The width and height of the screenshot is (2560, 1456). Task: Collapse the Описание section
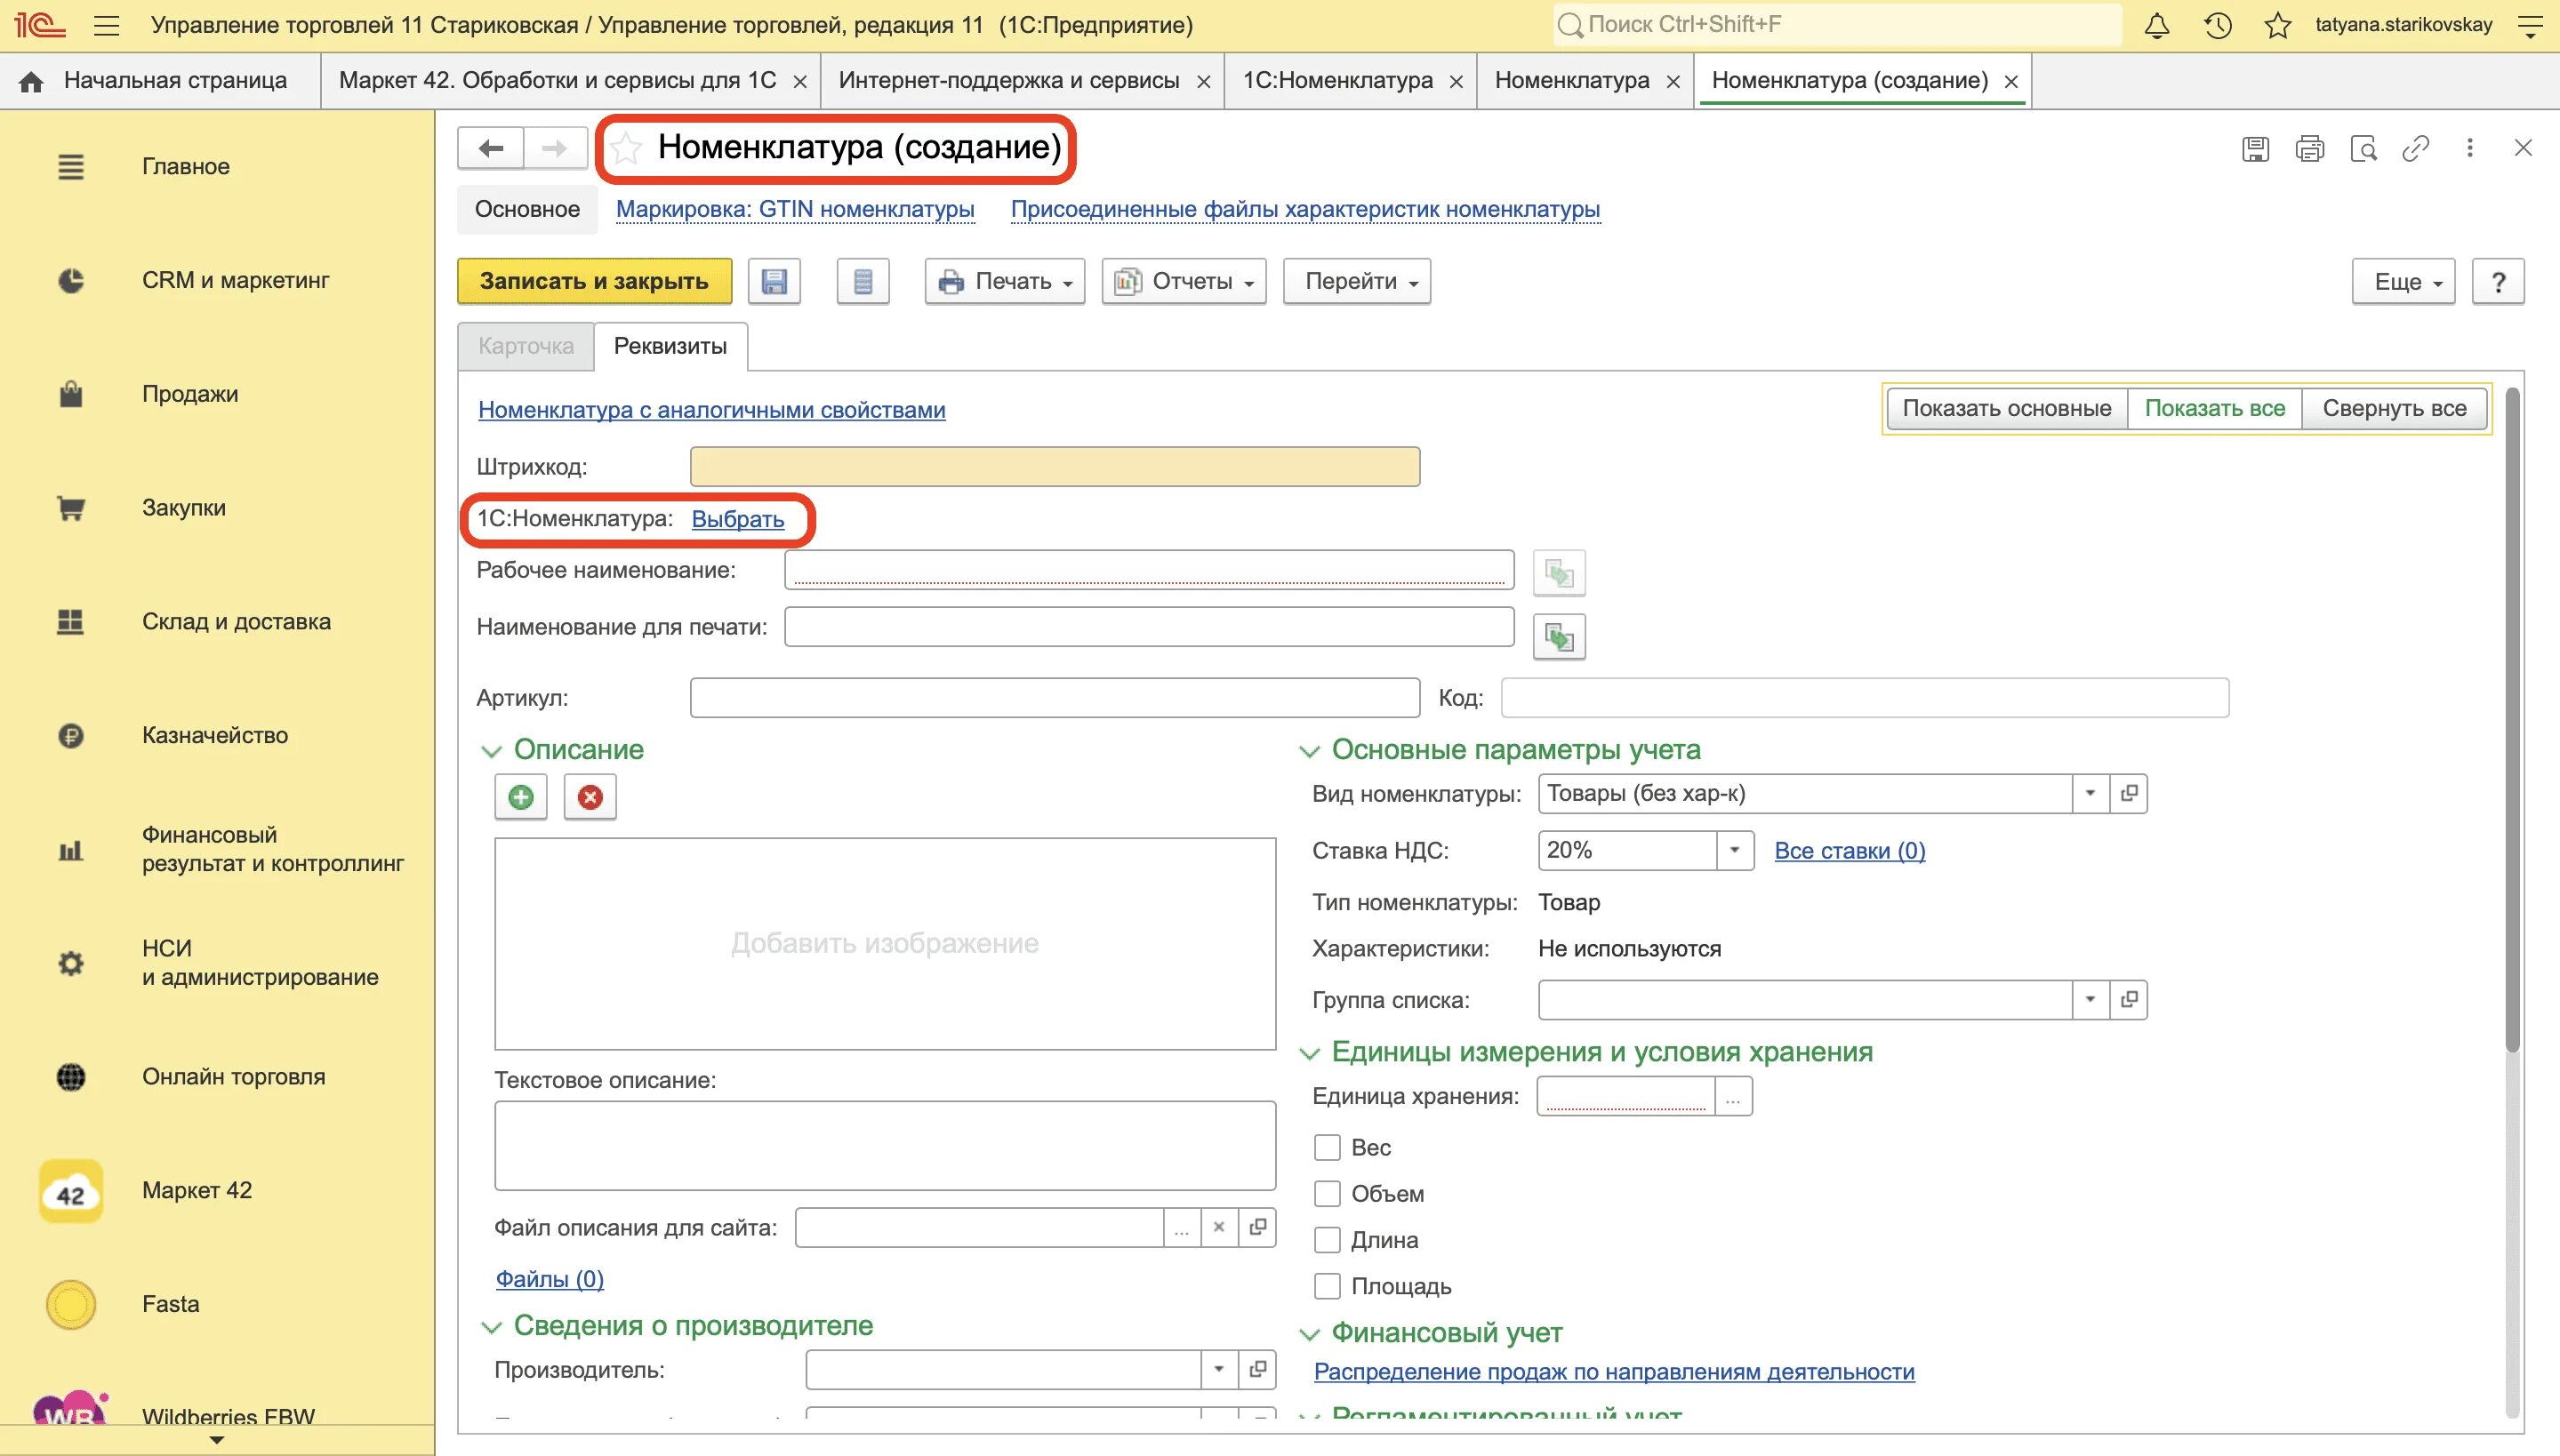click(491, 751)
